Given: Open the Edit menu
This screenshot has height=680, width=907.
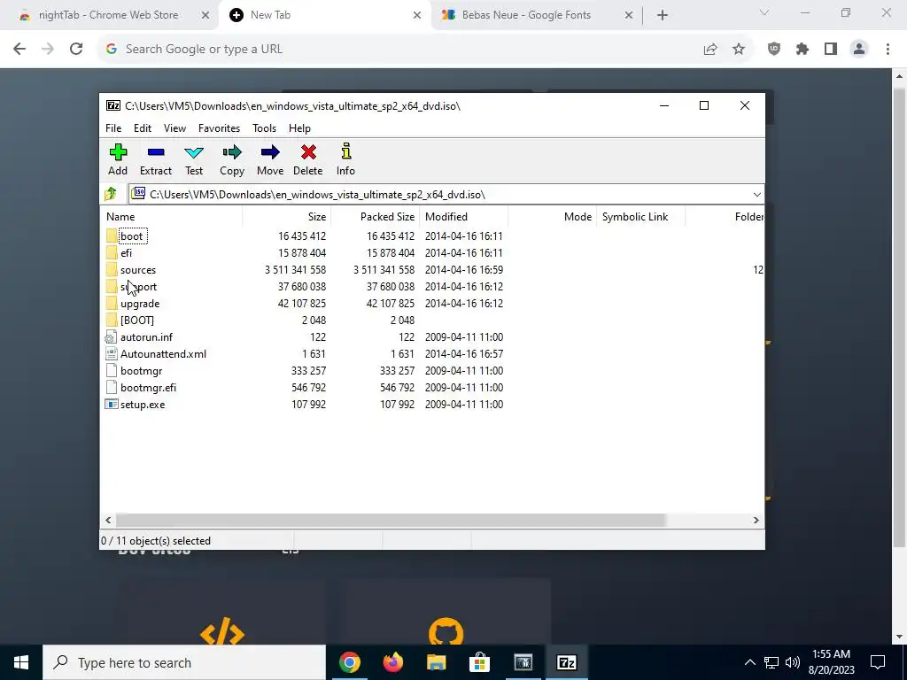Looking at the screenshot, I should point(143,128).
